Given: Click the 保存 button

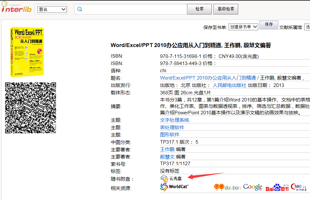Looking at the screenshot, I should click(269, 25).
